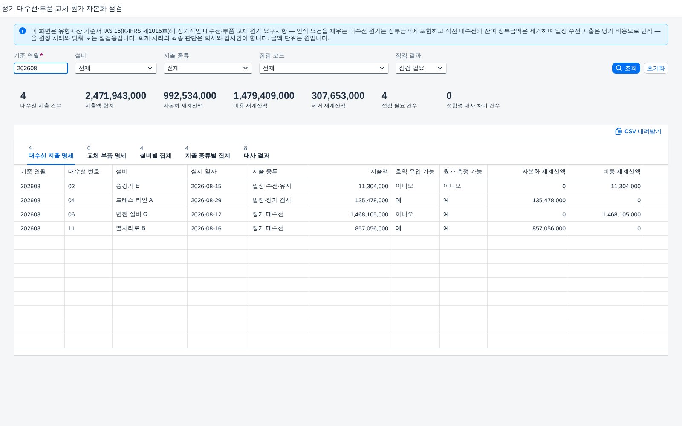The width and height of the screenshot is (682, 426).
Task: Switch to the 대사 결과 tab
Action: coord(257,152)
